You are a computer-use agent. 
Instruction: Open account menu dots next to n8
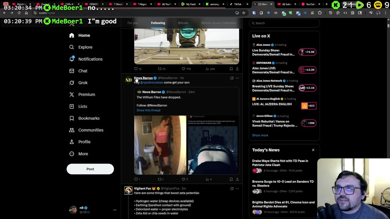(115, 210)
